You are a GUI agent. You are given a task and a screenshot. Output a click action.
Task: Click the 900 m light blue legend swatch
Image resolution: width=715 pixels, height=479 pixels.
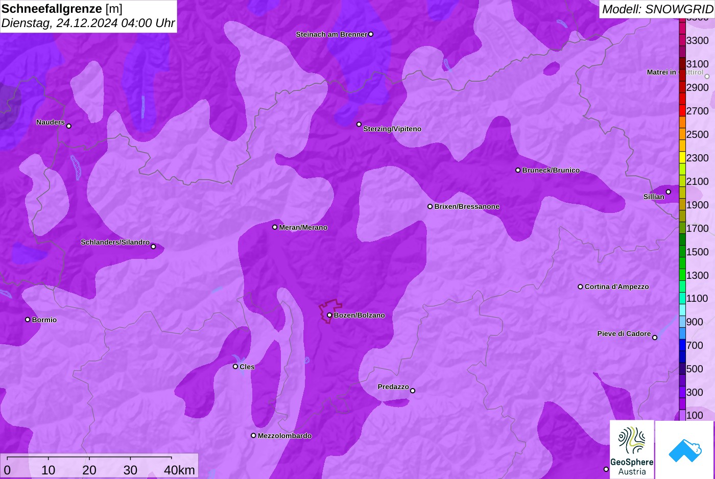[x=682, y=322]
